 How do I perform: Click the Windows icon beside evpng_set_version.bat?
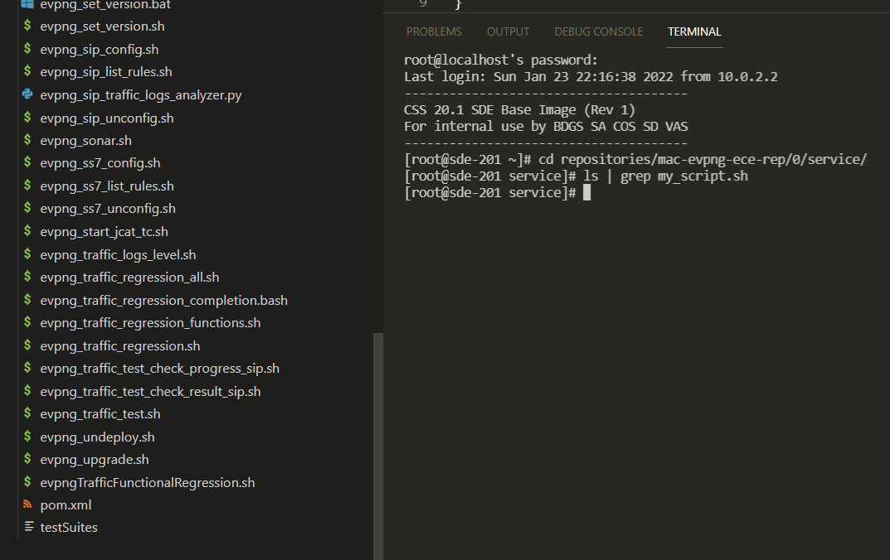(27, 4)
